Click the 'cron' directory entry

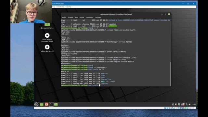[103, 75]
